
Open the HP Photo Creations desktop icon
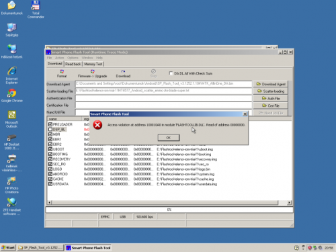pyautogui.click(x=11, y=185)
